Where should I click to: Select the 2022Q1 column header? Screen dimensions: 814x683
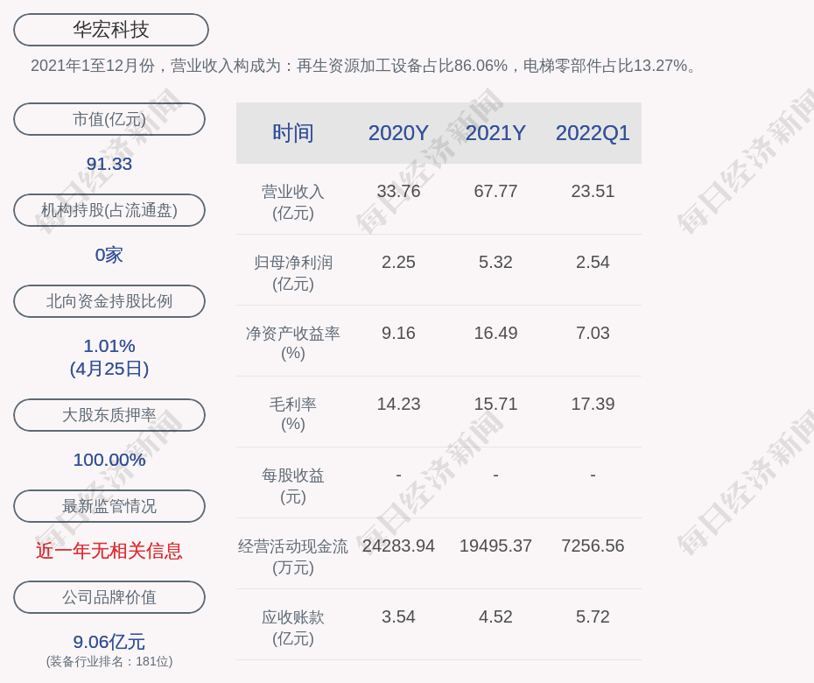593,133
